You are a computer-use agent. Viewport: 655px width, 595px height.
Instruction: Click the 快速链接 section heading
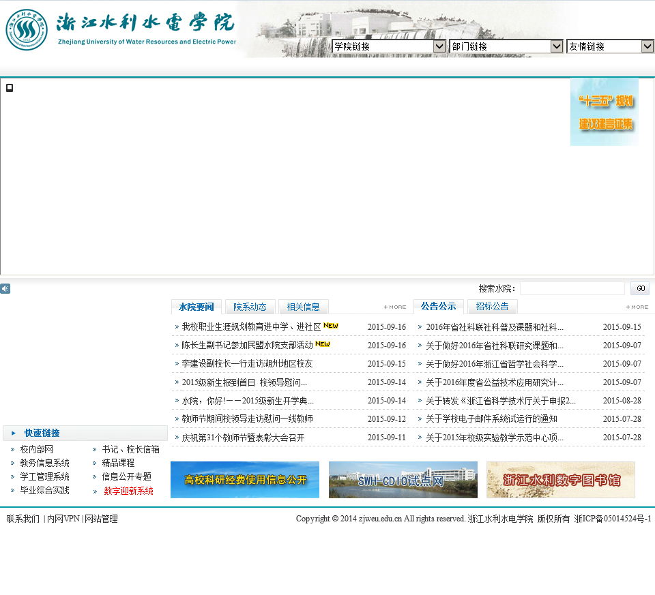[42, 433]
